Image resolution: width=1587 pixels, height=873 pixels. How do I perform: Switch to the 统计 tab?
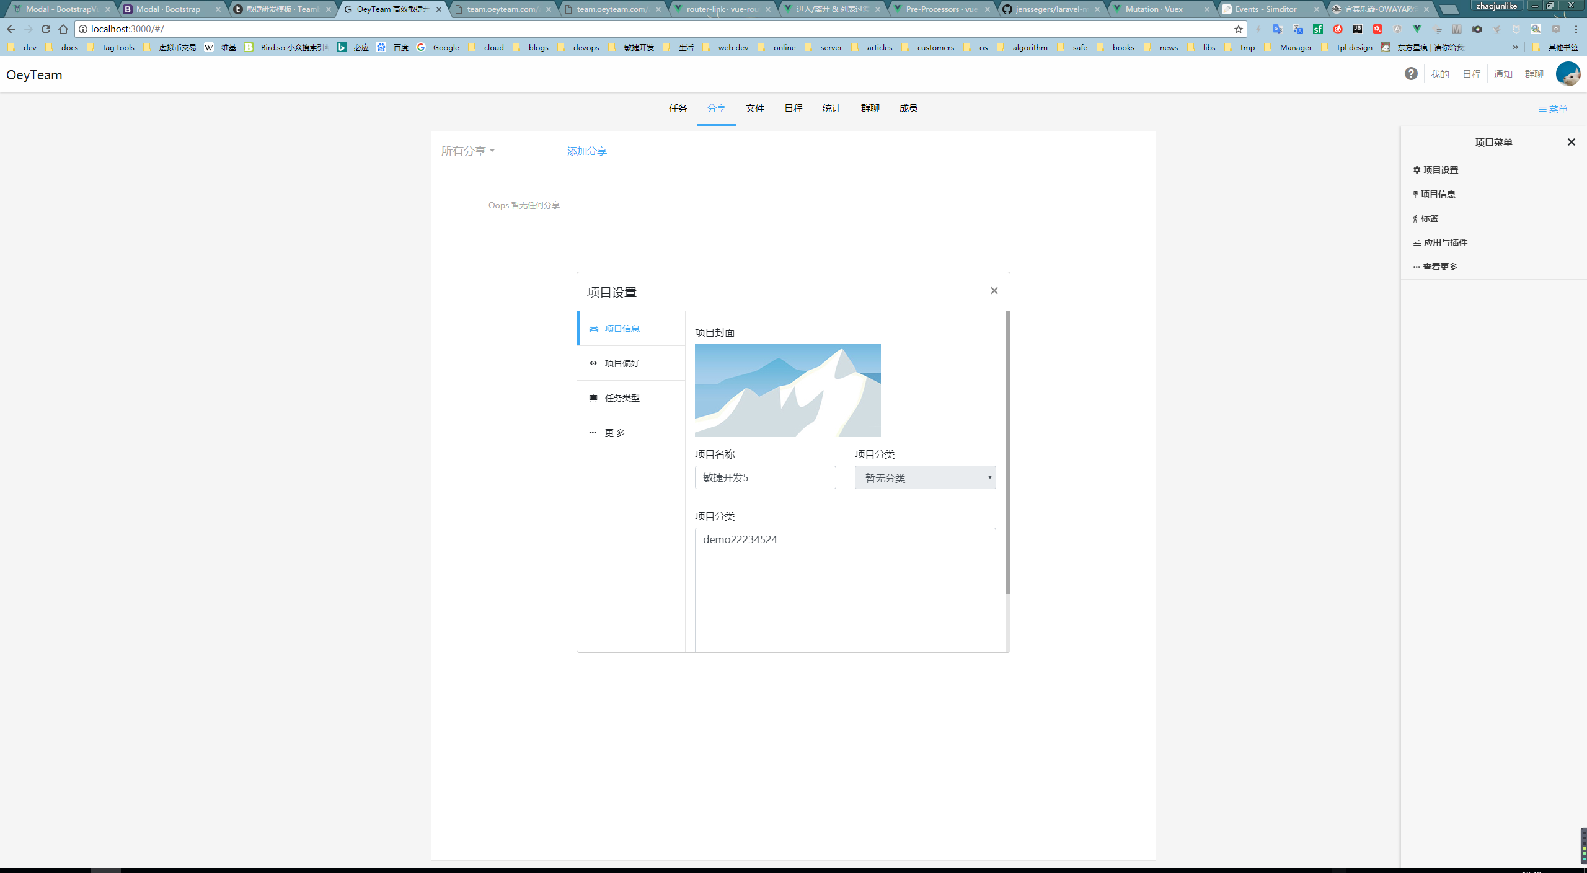pyautogui.click(x=831, y=109)
